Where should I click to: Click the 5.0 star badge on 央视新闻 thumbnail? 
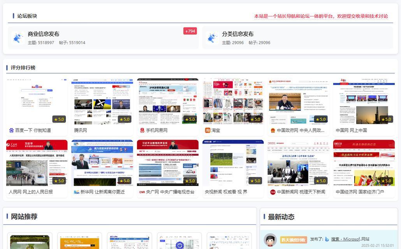(255, 181)
